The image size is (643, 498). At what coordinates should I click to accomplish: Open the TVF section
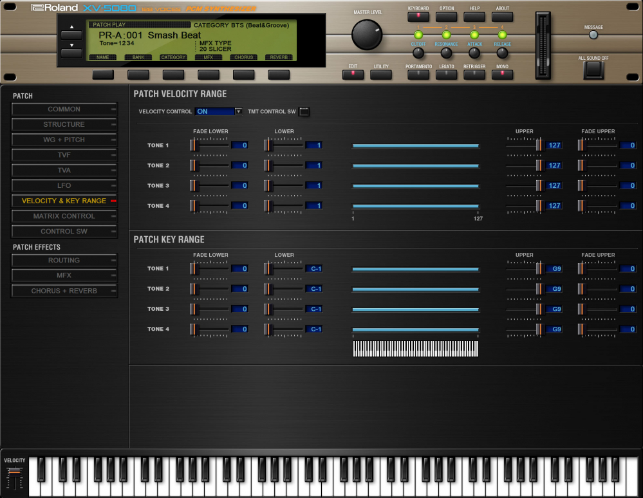[x=64, y=155]
